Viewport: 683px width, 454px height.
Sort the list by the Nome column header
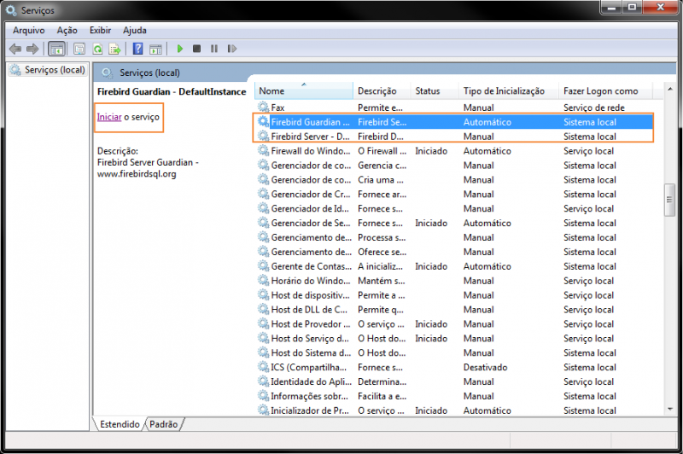(303, 90)
